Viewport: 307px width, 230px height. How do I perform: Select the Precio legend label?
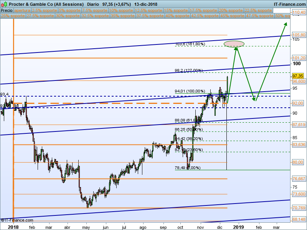pos(7,11)
